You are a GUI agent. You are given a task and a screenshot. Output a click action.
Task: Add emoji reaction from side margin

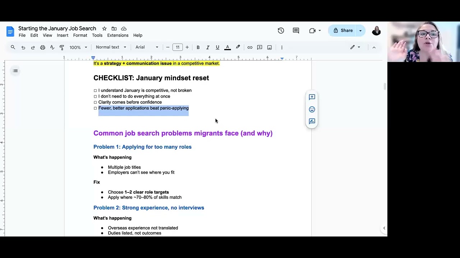tap(312, 109)
